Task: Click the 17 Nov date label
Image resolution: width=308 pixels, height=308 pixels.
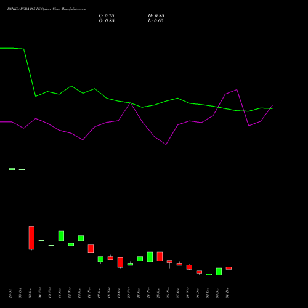Action: pos(99,293)
